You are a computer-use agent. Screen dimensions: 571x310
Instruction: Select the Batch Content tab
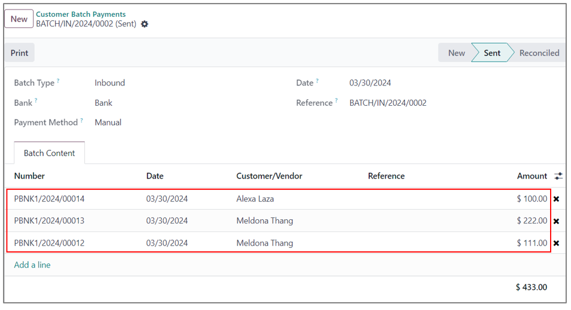coord(49,153)
